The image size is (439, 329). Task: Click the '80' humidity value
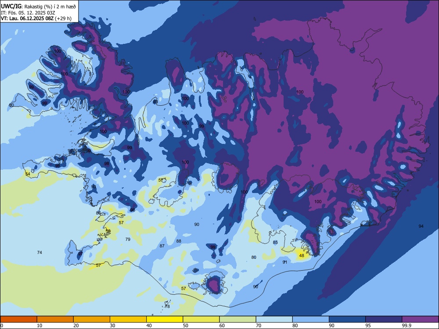pos(254,257)
